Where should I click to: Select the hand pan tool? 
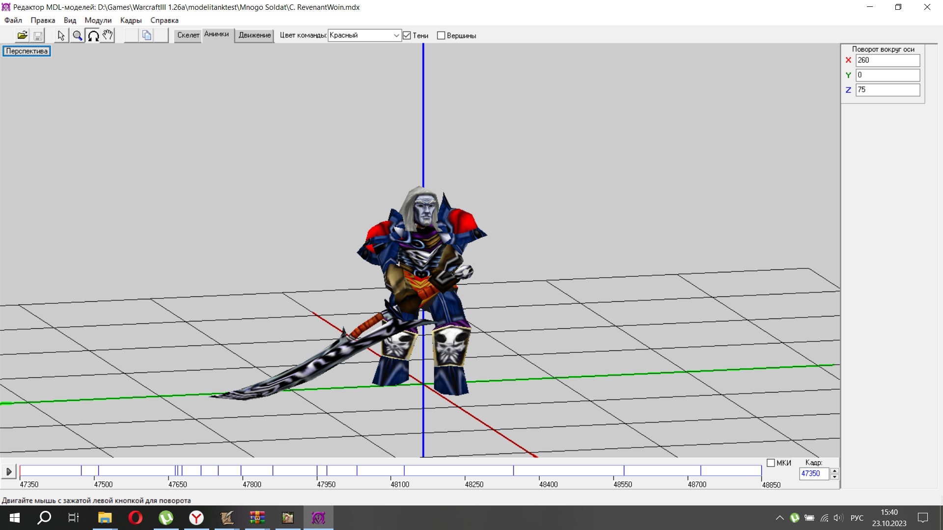[108, 35]
